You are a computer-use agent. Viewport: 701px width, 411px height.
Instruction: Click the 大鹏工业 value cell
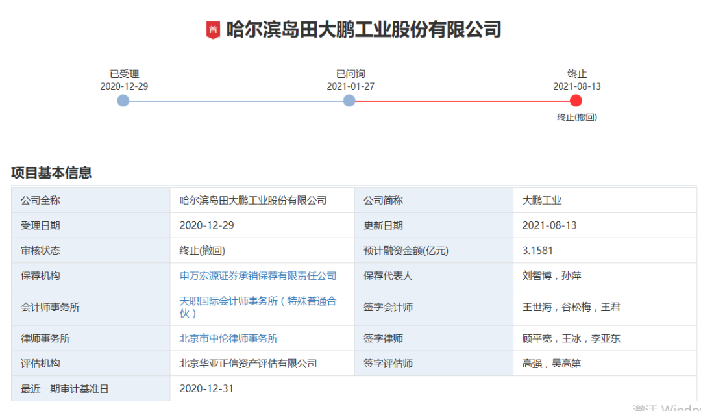tap(605, 201)
